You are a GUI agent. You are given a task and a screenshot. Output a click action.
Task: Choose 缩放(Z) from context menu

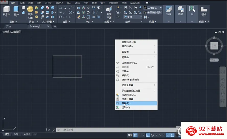136,75
